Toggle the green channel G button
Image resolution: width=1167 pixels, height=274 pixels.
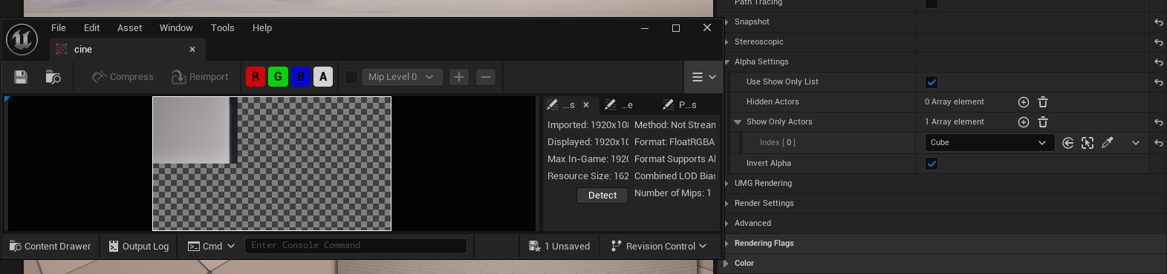click(278, 77)
